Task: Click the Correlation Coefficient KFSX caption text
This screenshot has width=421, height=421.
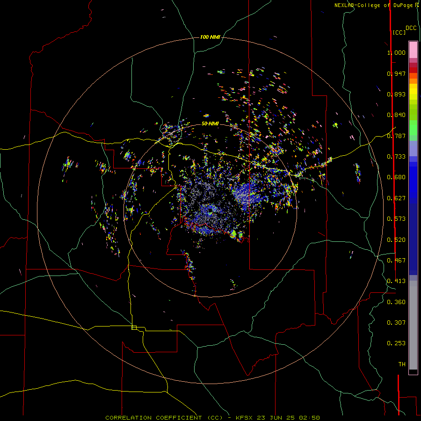Action: pos(212,418)
